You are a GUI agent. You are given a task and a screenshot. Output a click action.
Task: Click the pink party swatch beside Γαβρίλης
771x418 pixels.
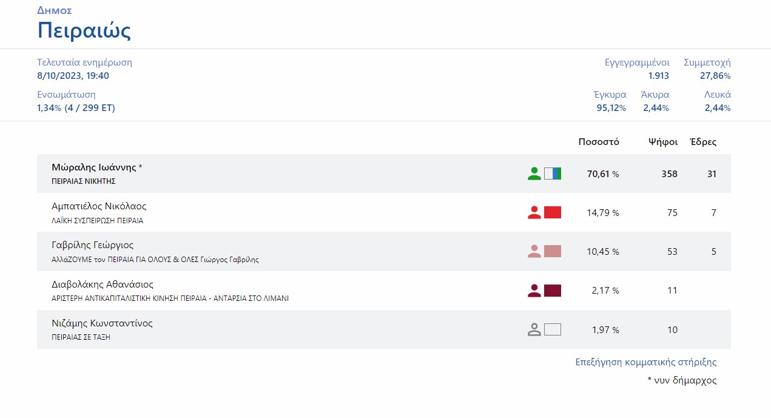553,252
